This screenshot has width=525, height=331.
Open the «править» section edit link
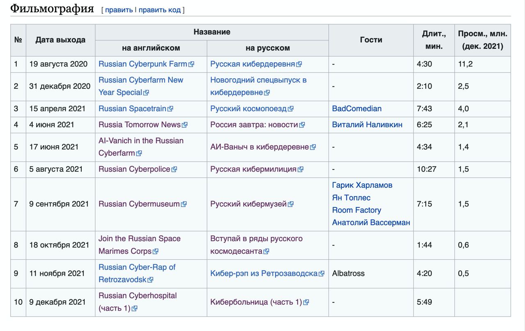tap(119, 10)
